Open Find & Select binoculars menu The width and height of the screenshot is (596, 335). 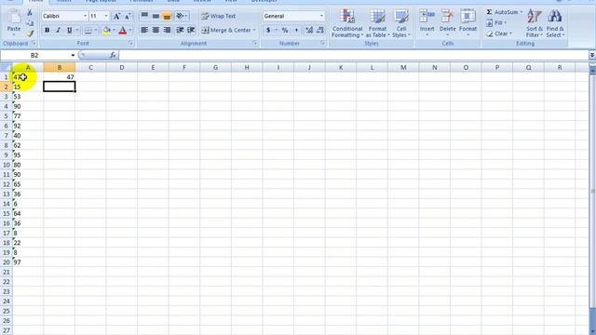tap(555, 23)
